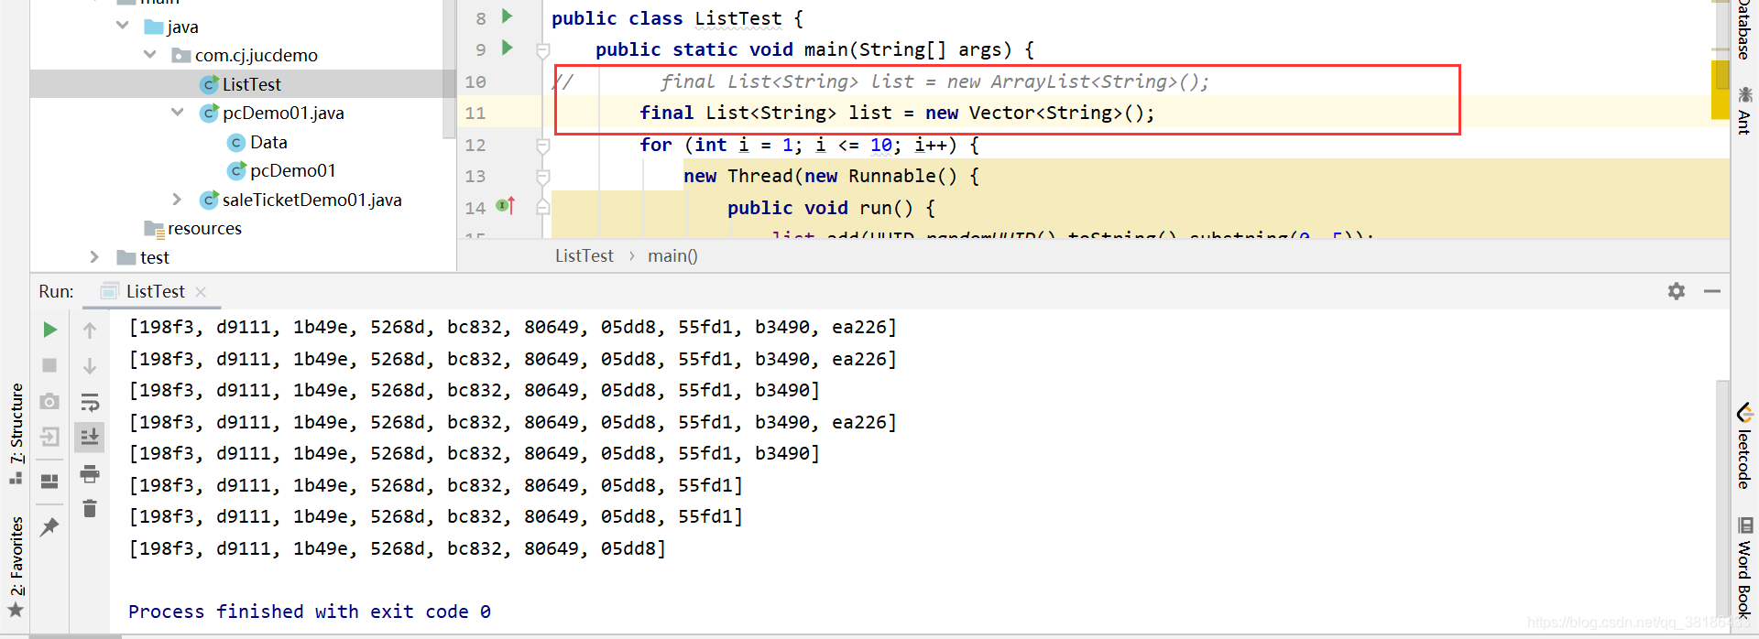This screenshot has height=639, width=1759.
Task: Toggle soft-wrap in Run console
Action: tap(90, 402)
